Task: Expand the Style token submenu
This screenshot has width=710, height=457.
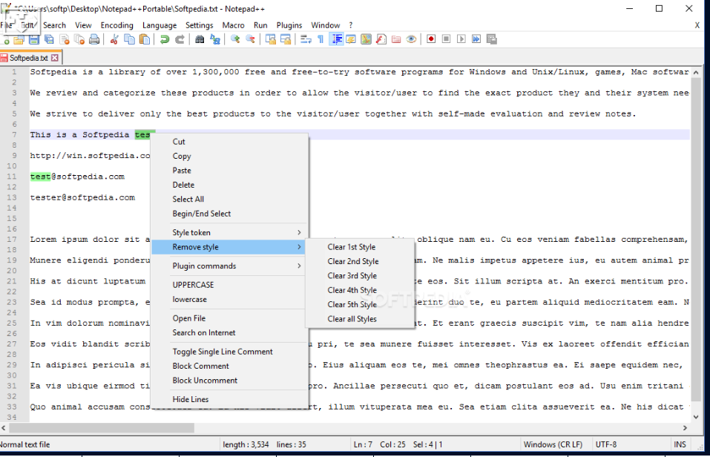Action: click(x=229, y=232)
